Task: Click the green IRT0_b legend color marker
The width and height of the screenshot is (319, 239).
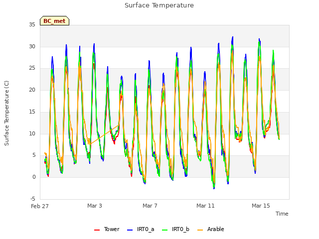Action: (x=165, y=230)
